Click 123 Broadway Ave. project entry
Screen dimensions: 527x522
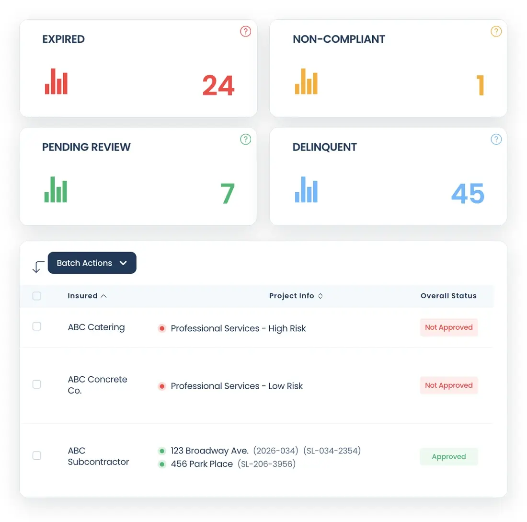coord(209,451)
